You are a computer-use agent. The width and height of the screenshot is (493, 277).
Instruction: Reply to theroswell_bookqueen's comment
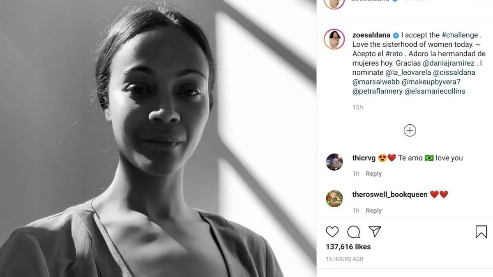[373, 211]
